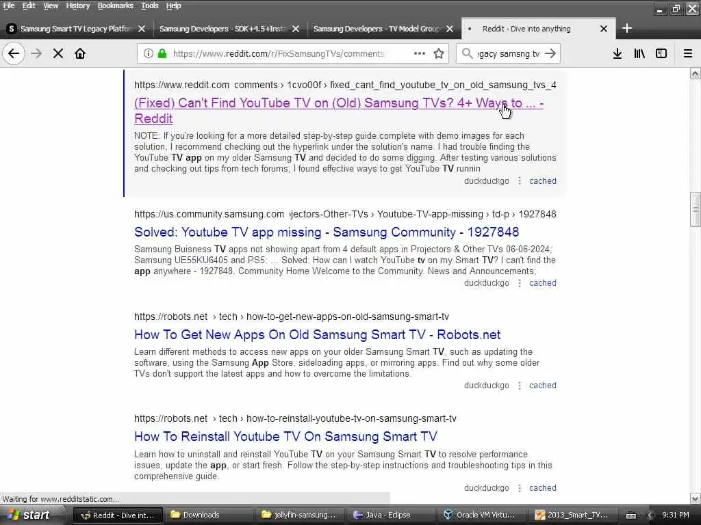
Task: Open the View menu
Action: [x=51, y=5]
